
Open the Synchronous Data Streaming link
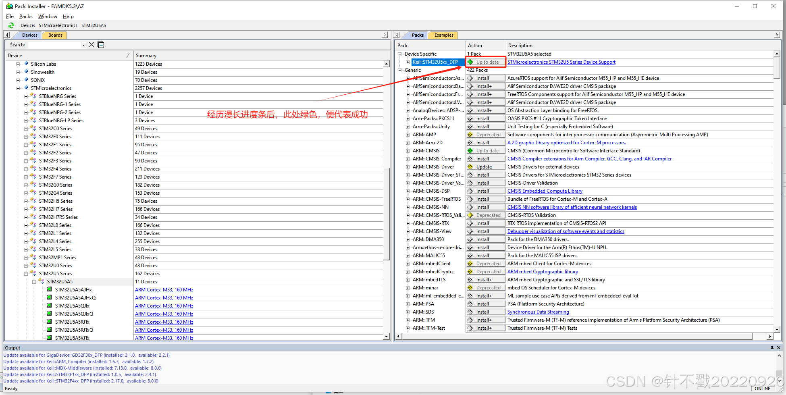[x=538, y=312]
